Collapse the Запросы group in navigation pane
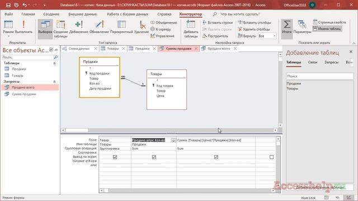Screen dimensions: 358x201 click(x=54, y=82)
